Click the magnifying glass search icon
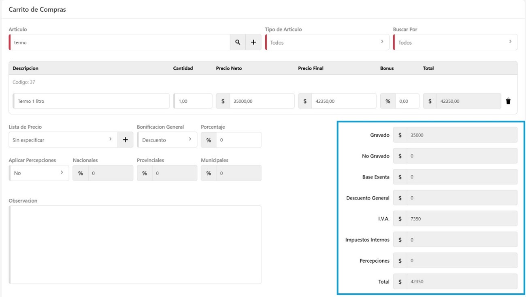 click(x=238, y=42)
